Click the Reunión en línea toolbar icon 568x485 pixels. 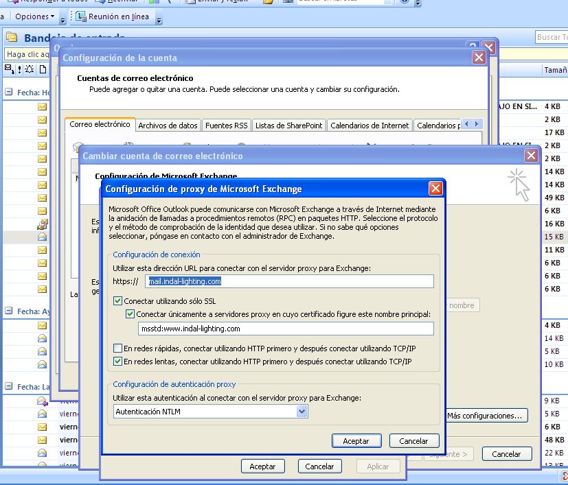click(81, 16)
